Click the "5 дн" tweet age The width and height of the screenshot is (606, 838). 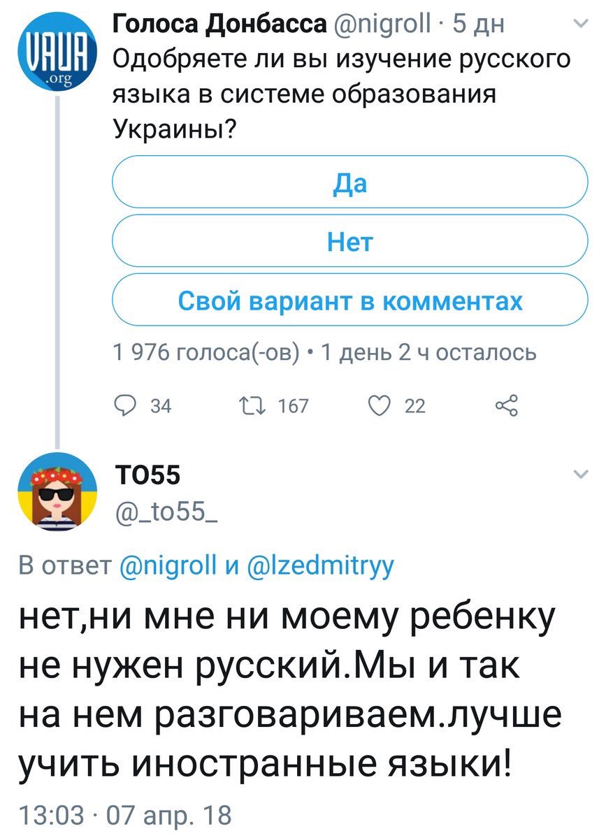pos(478,27)
